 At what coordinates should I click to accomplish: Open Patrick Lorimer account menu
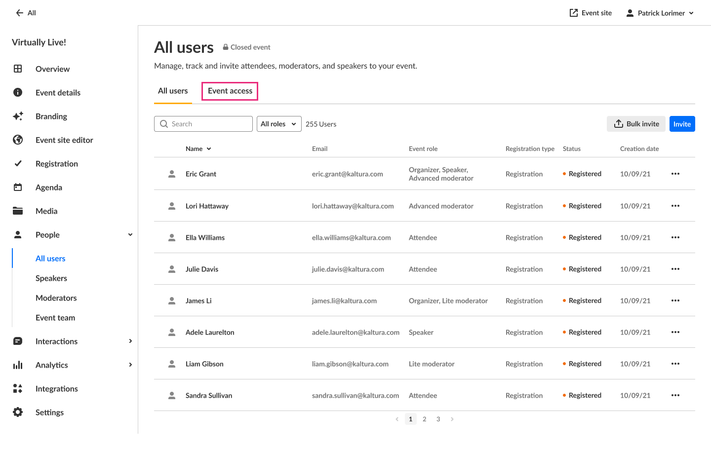[660, 13]
